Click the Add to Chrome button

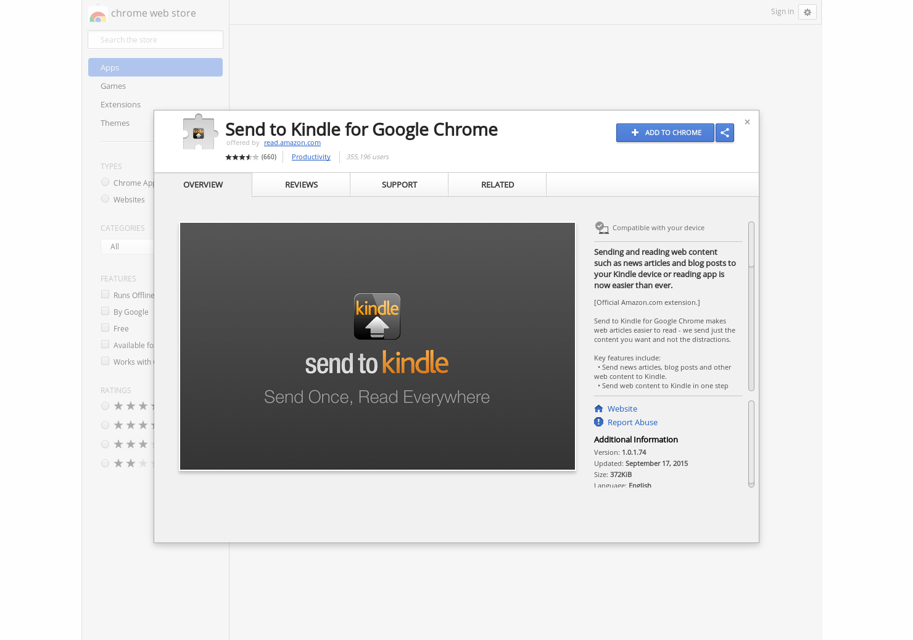tap(665, 133)
